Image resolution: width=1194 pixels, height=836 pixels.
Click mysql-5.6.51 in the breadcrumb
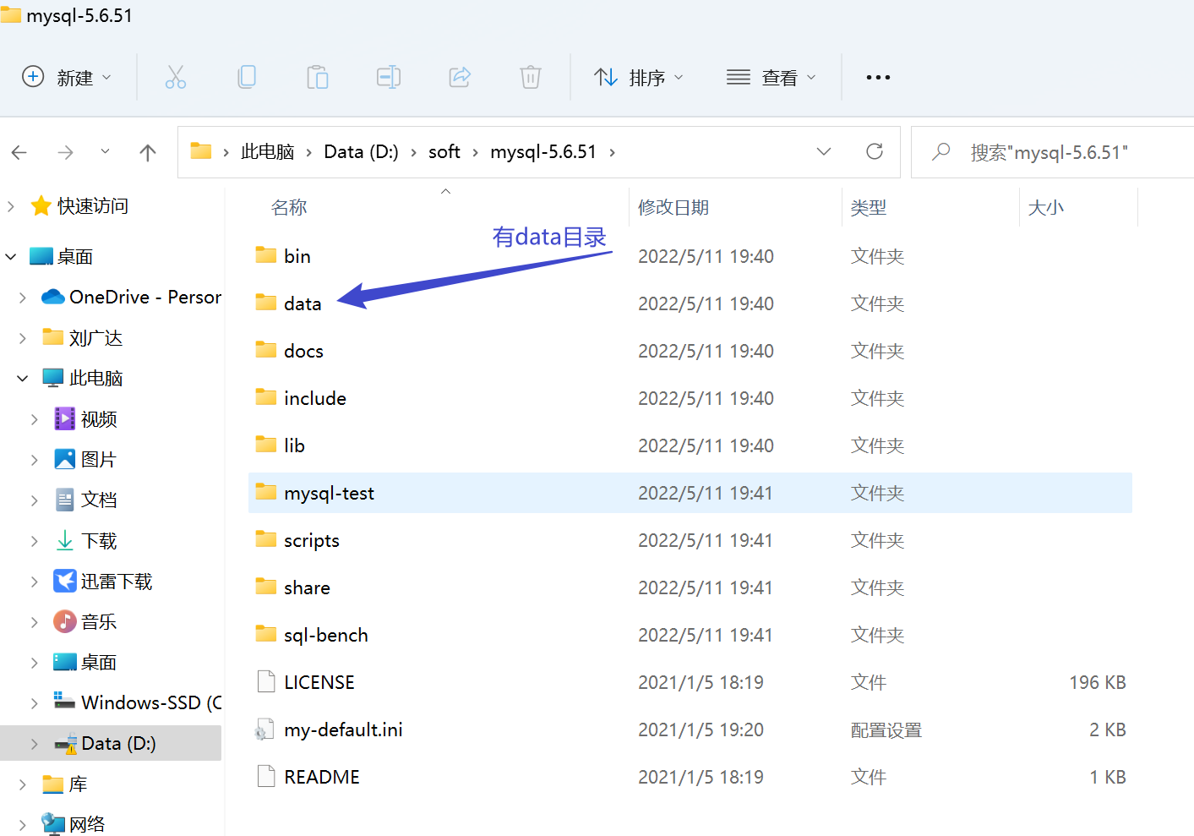pyautogui.click(x=543, y=152)
